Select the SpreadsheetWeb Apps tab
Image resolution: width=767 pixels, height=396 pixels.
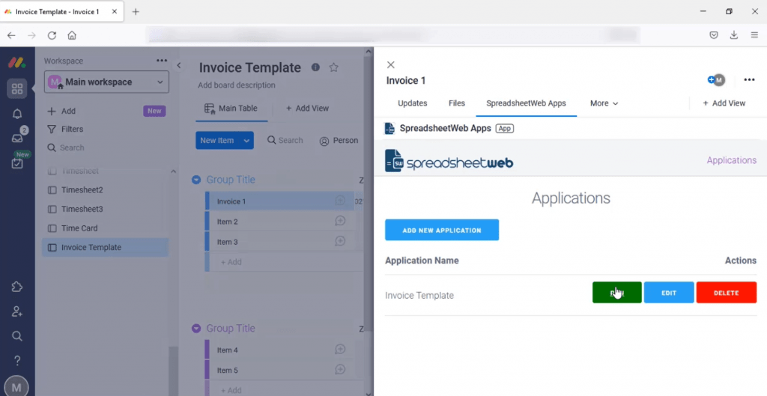click(527, 103)
